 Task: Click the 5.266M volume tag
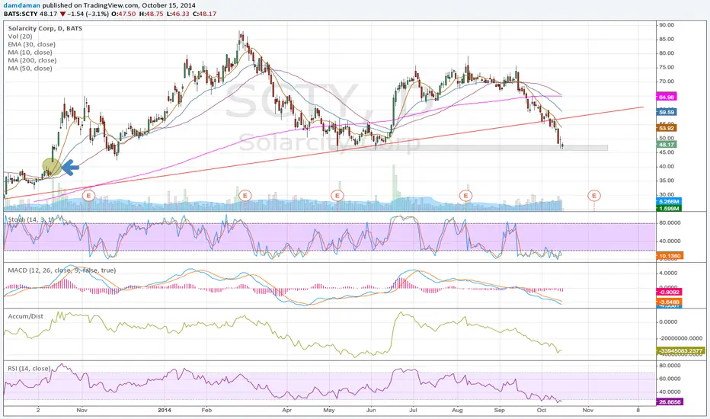point(668,202)
